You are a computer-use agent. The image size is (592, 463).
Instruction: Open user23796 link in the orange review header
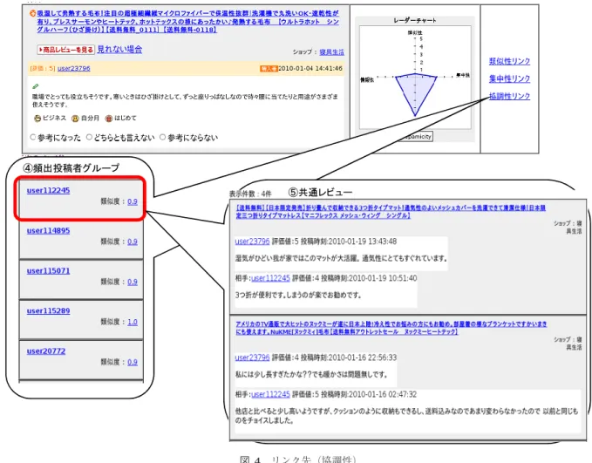pyautogui.click(x=73, y=68)
